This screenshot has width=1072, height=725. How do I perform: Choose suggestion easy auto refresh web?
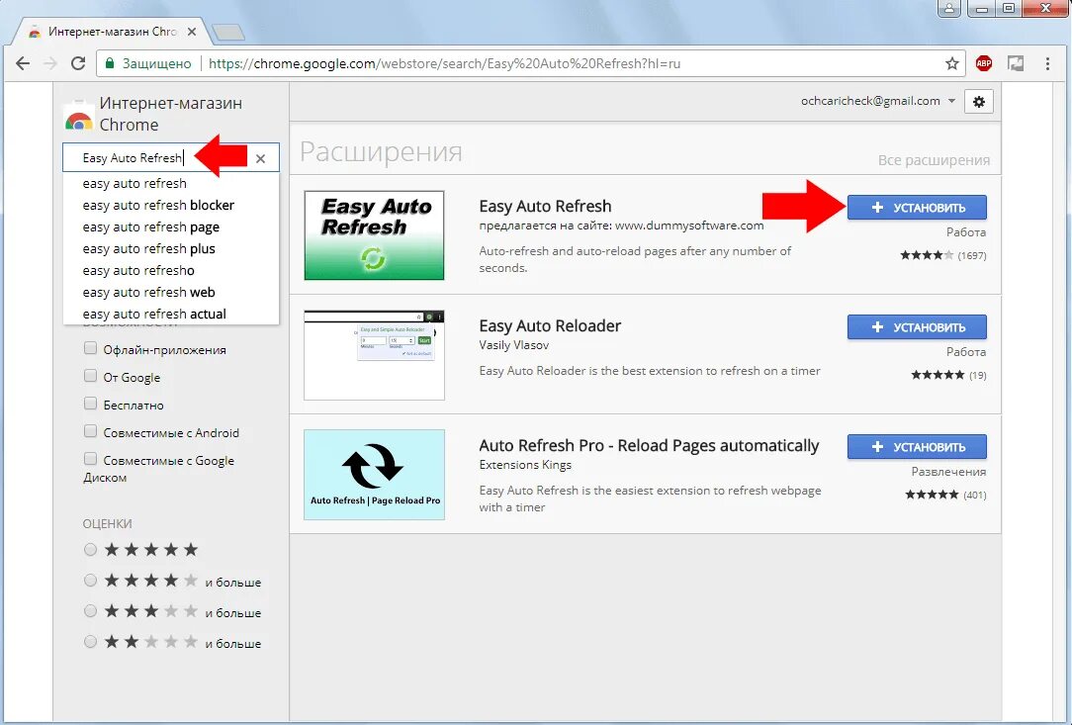149,293
